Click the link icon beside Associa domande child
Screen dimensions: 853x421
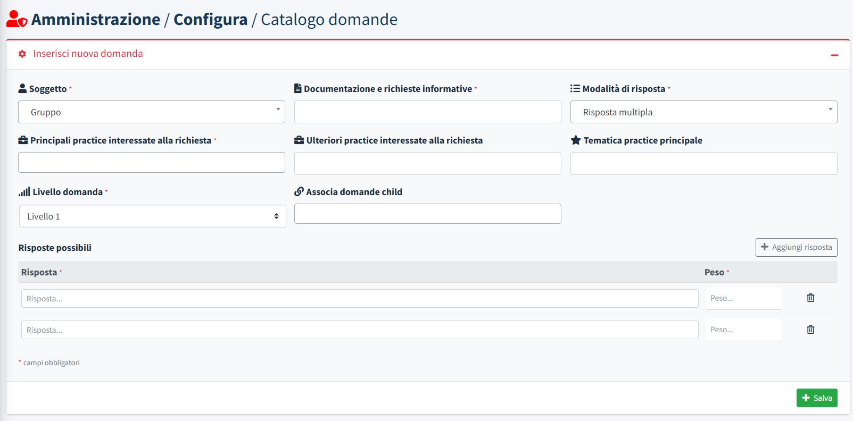299,192
